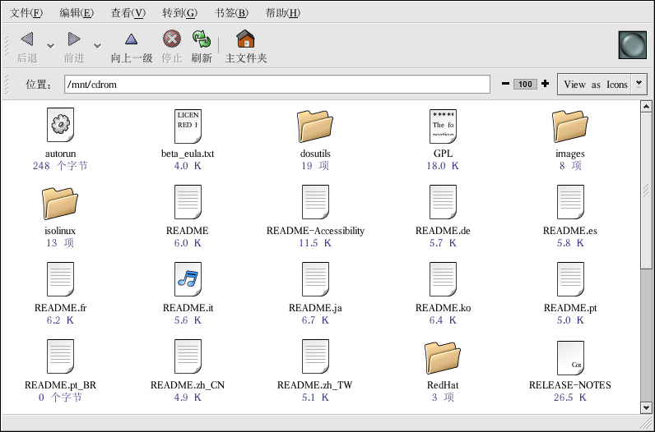Image resolution: width=655 pixels, height=432 pixels.
Task: Click the Back (后退) arrow icon
Action: [x=27, y=39]
